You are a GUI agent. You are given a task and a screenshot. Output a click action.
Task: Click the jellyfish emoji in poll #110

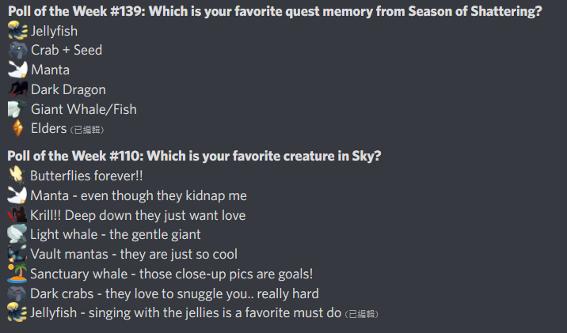(17, 312)
